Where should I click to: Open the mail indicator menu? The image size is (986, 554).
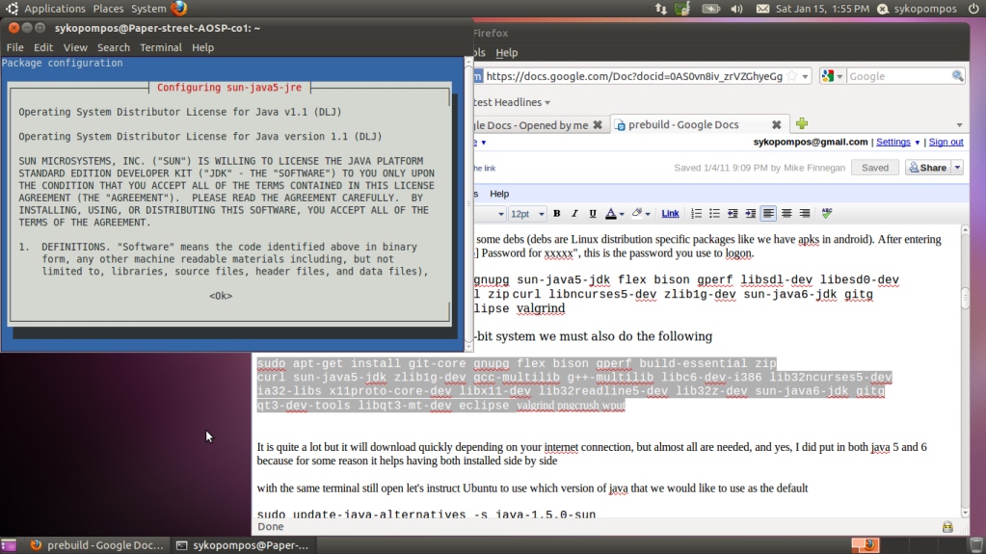pyautogui.click(x=762, y=9)
